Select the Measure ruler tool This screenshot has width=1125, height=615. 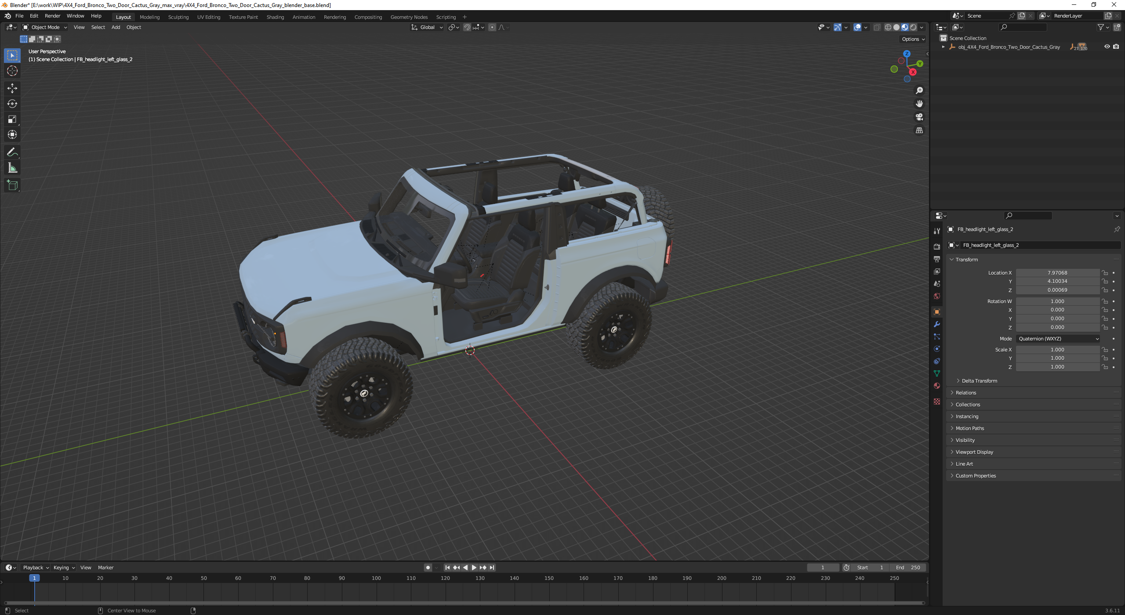tap(12, 168)
